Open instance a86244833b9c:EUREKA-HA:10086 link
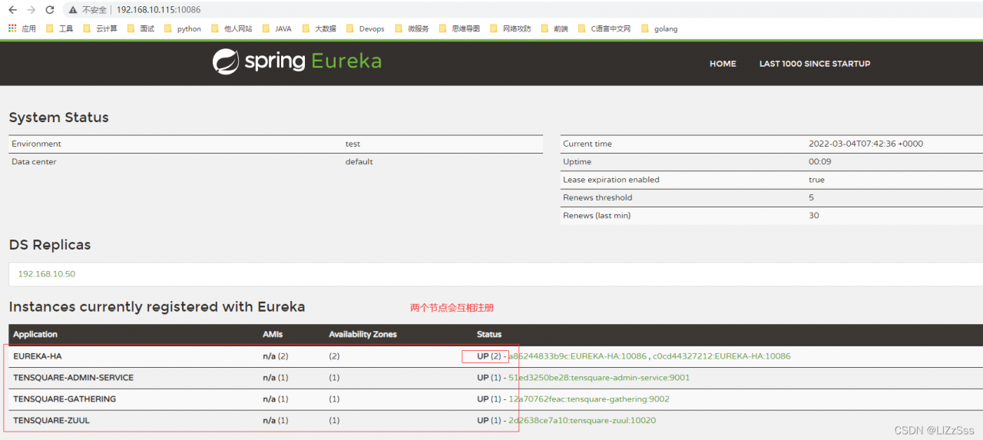This screenshot has height=440, width=983. point(578,356)
